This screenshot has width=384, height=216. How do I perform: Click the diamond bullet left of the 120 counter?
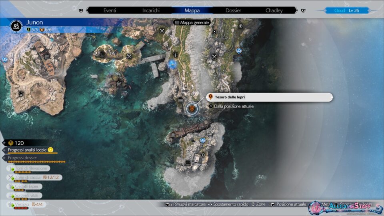[x=4, y=143]
